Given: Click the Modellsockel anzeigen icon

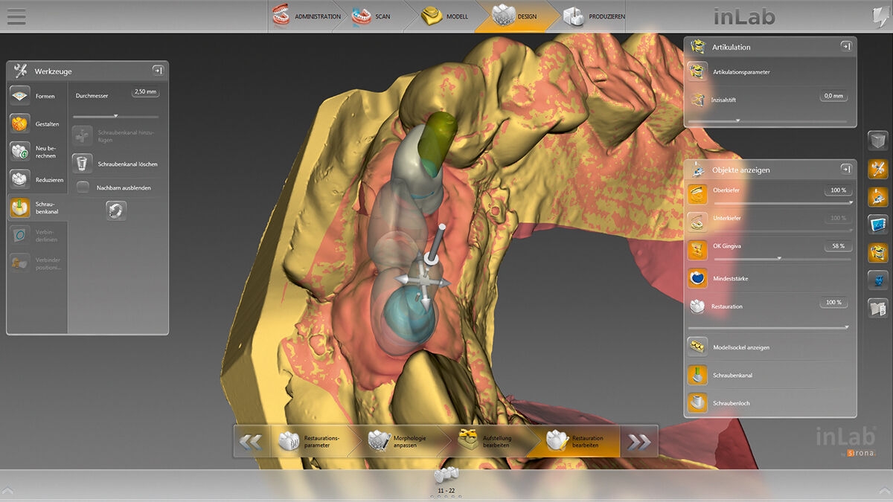Looking at the screenshot, I should tap(698, 347).
